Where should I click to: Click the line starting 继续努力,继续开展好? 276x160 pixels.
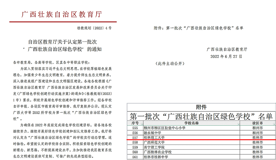pyautogui.click(x=62, y=131)
